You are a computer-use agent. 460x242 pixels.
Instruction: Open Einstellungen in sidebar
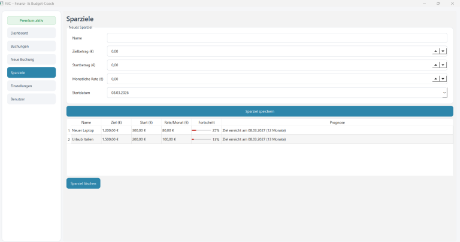[31, 85]
